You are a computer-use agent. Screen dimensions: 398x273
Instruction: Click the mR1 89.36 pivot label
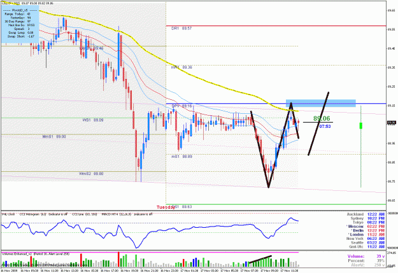point(181,67)
